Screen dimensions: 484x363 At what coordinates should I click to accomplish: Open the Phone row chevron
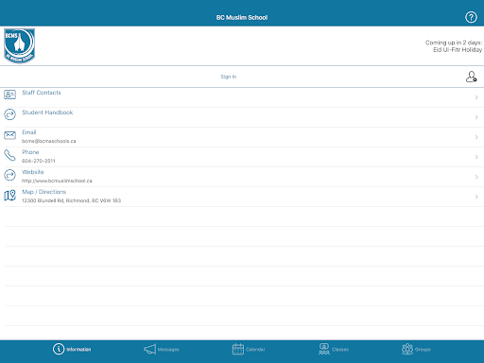pos(476,157)
